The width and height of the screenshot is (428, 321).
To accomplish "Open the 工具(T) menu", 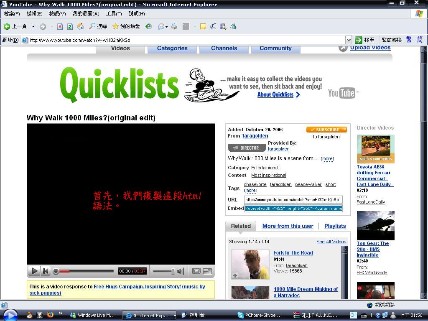I will pyautogui.click(x=114, y=14).
